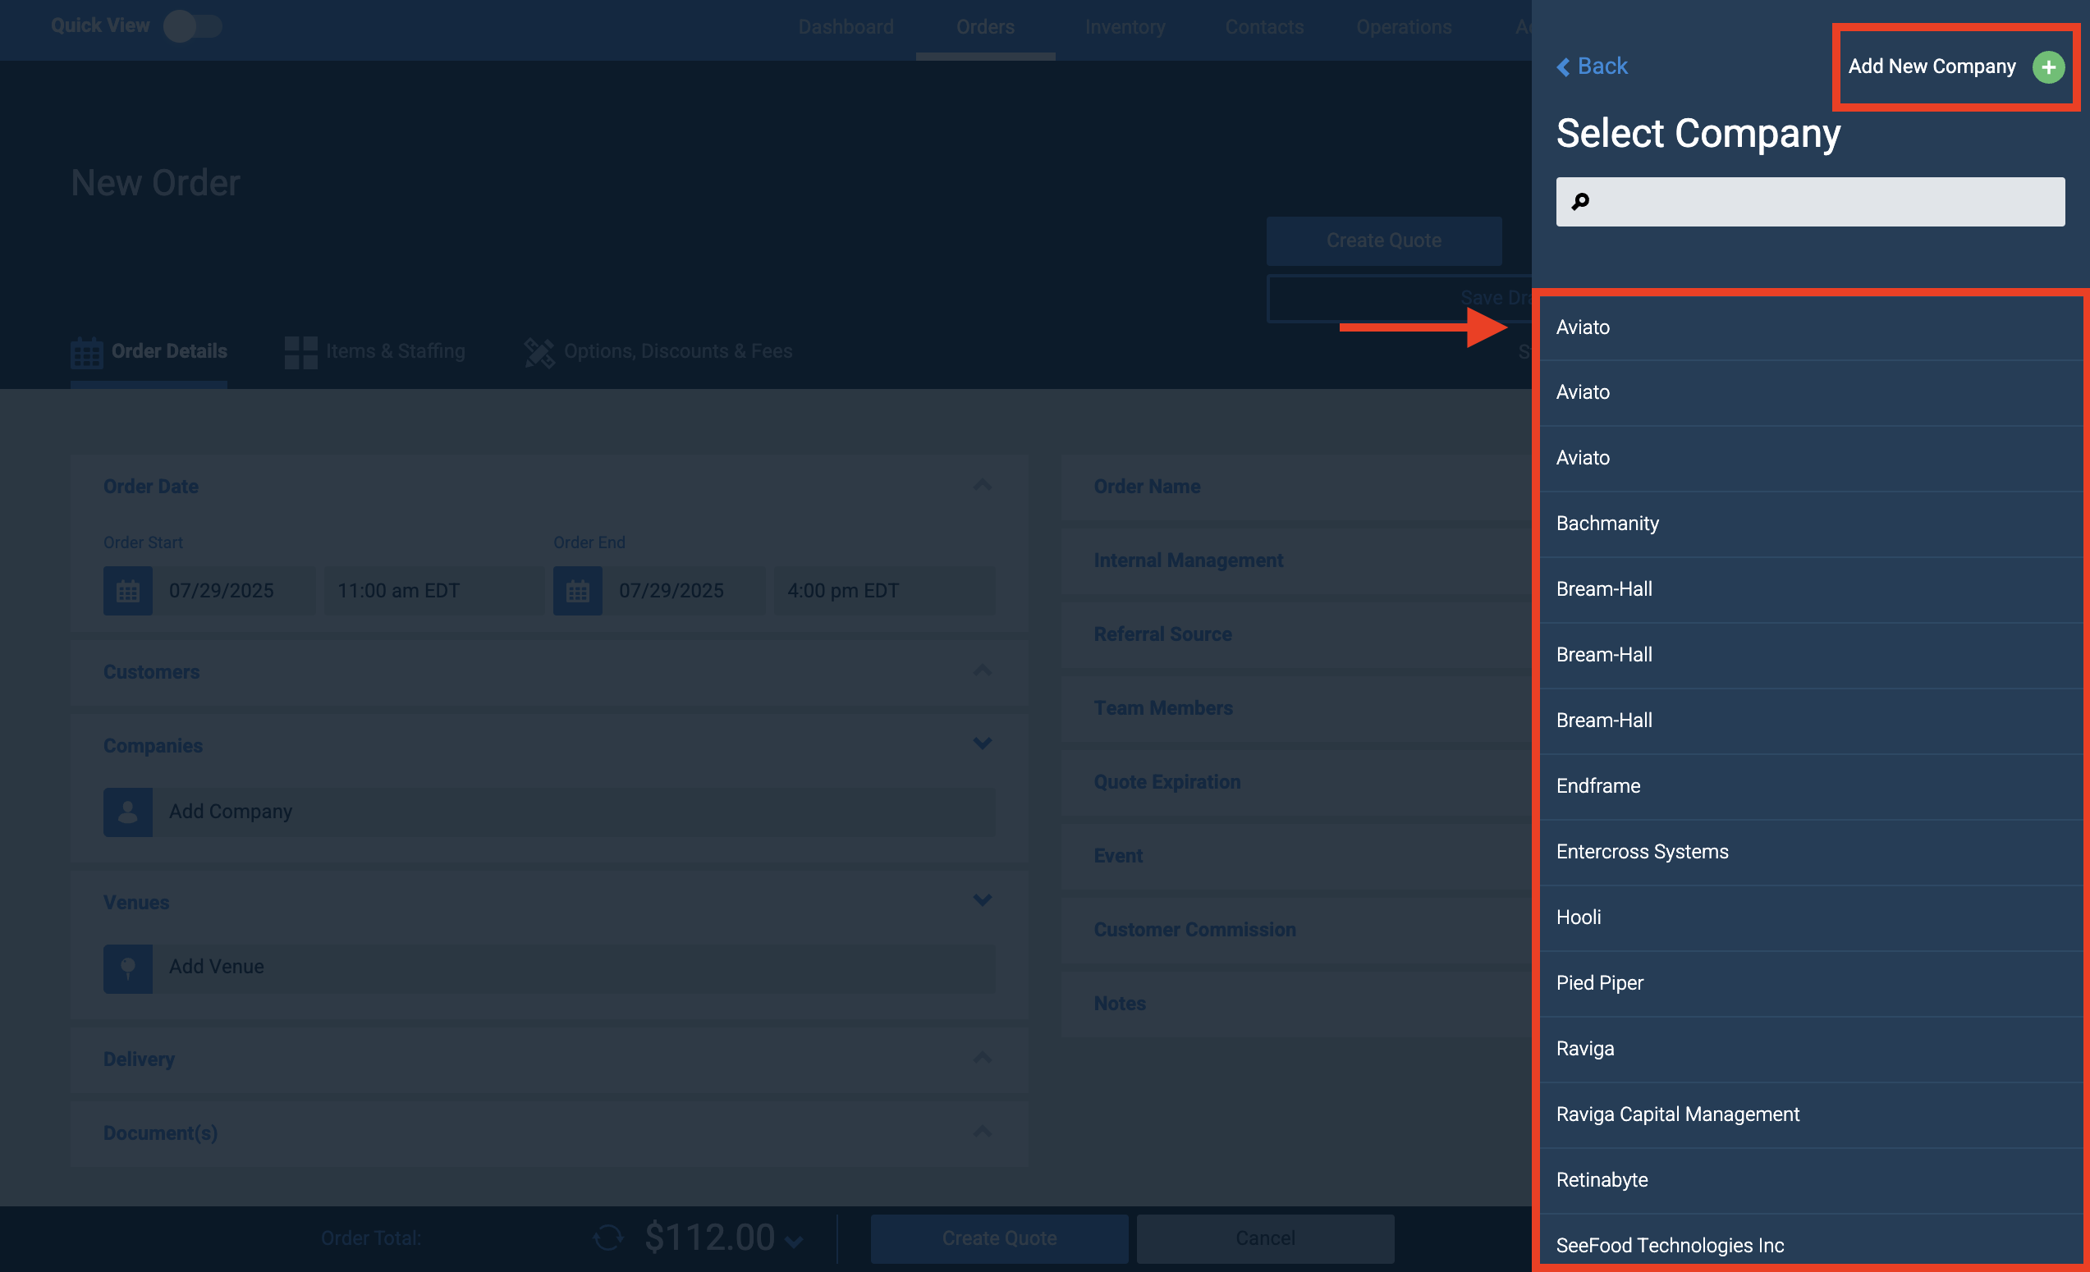Click the grid icon on Items & Staffing
This screenshot has height=1272, width=2090.
(x=301, y=352)
